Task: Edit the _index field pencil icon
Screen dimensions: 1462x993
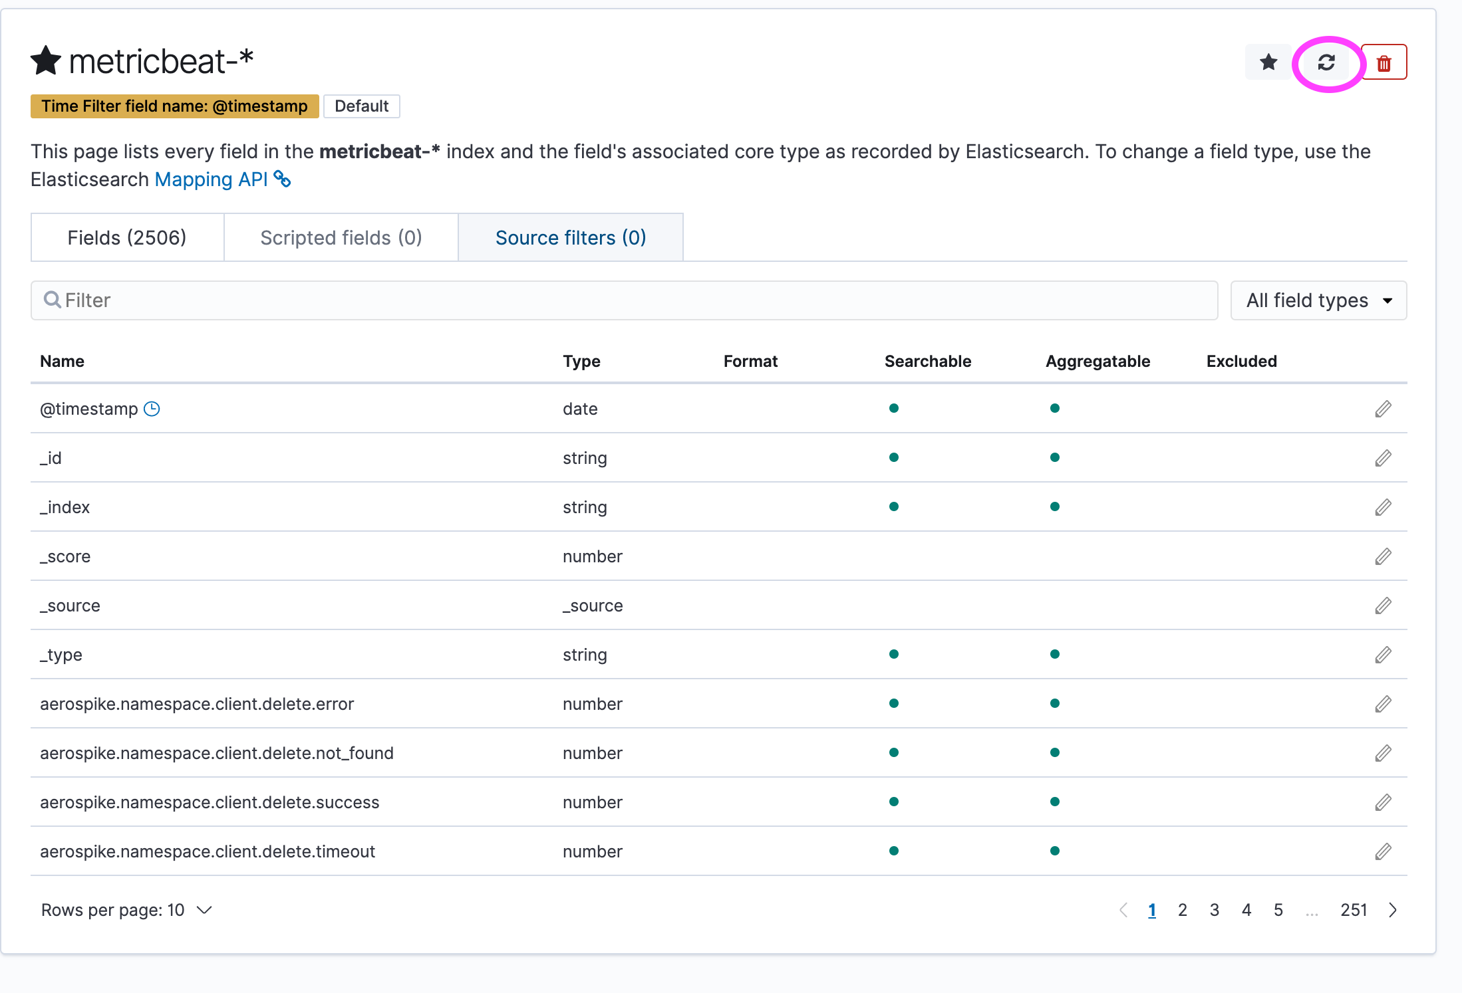Action: click(x=1383, y=507)
